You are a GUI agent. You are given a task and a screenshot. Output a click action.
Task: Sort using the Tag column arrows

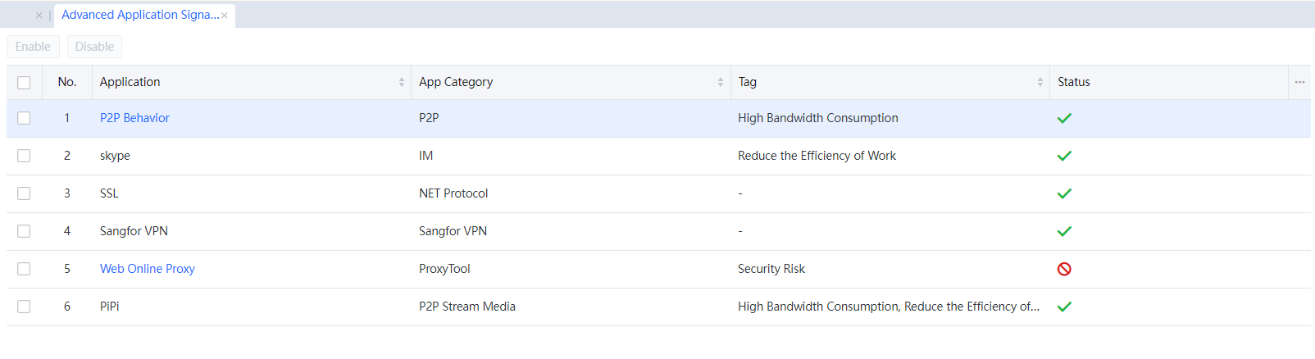tap(1040, 82)
